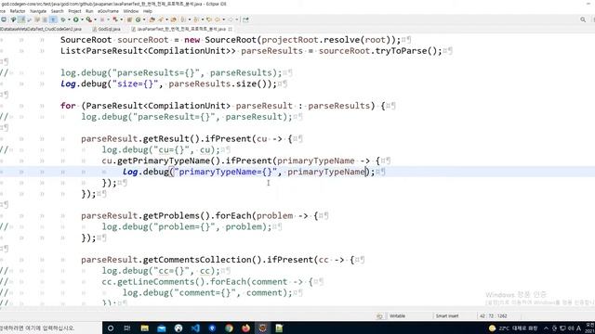595x334 pixels.
Task: Open Visual Studio Code from the taskbar
Action: 195,328
